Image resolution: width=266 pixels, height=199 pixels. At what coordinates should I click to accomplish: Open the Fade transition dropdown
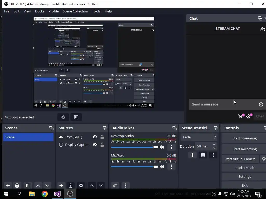(199, 137)
